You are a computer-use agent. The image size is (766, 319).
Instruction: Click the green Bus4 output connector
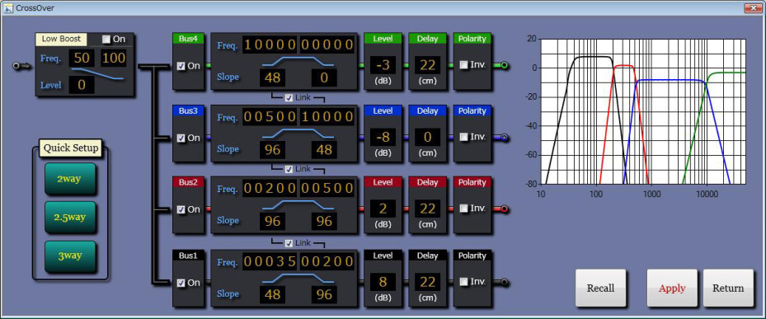point(504,65)
